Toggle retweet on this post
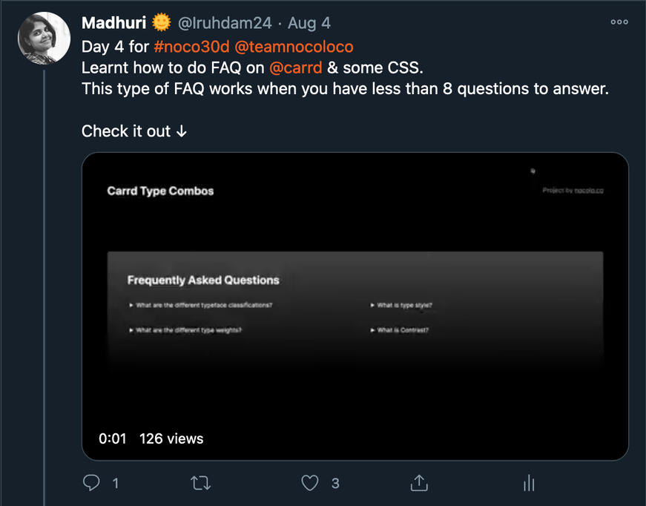 [x=200, y=483]
